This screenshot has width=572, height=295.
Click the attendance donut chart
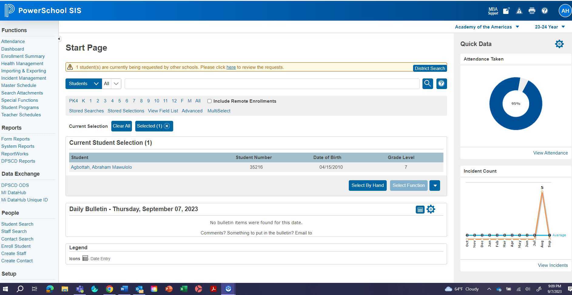516,104
